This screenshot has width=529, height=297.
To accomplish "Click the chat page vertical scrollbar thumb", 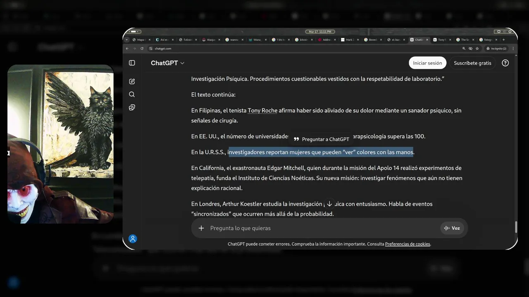I will 515,227.
